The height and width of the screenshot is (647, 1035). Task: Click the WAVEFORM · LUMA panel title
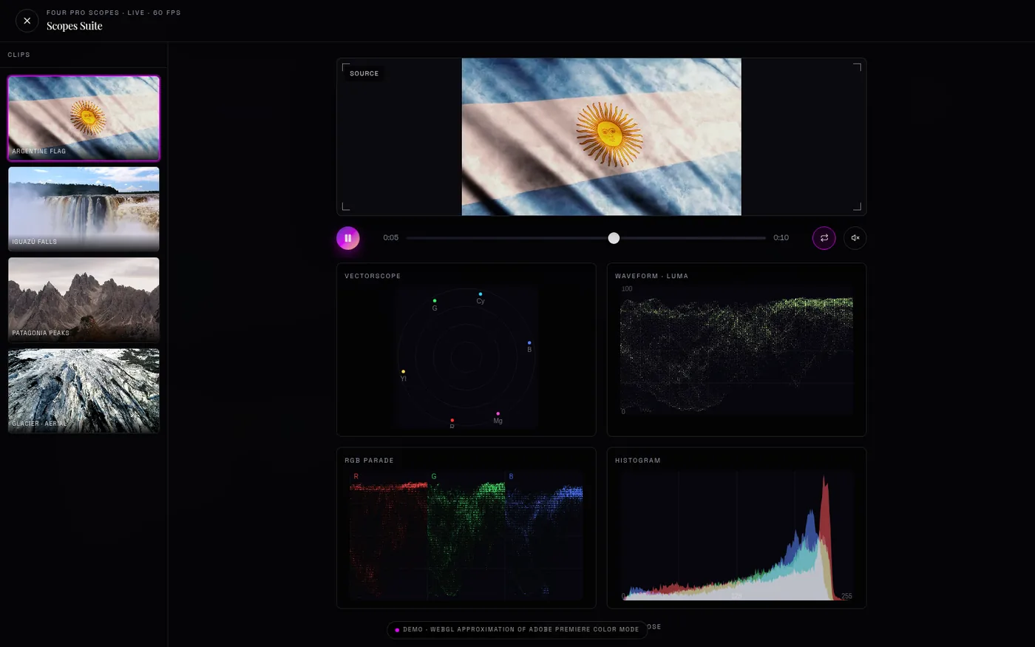[651, 276]
